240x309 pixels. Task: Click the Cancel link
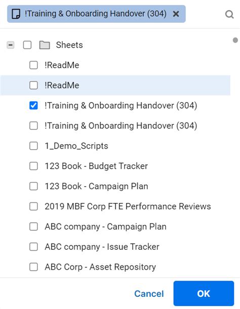click(149, 294)
